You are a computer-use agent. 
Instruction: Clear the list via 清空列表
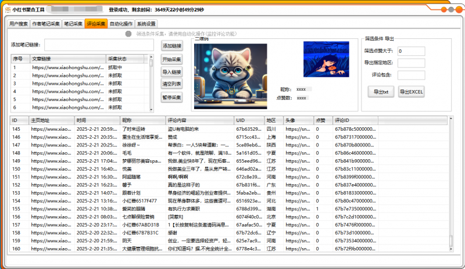click(171, 84)
